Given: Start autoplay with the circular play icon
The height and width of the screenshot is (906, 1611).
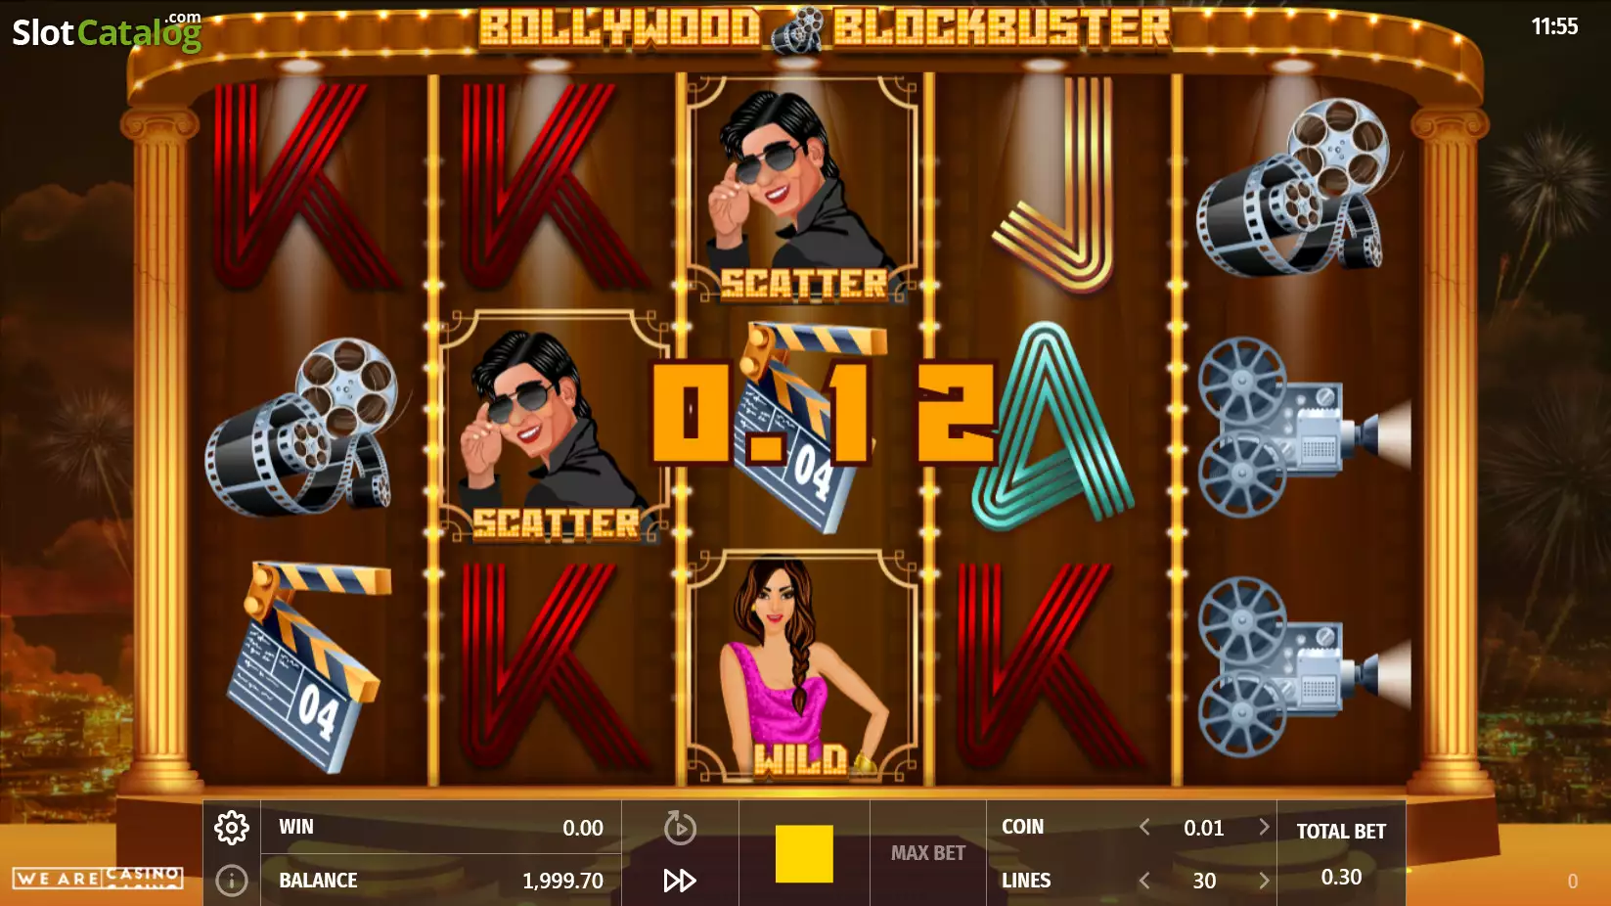Looking at the screenshot, I should point(680,828).
